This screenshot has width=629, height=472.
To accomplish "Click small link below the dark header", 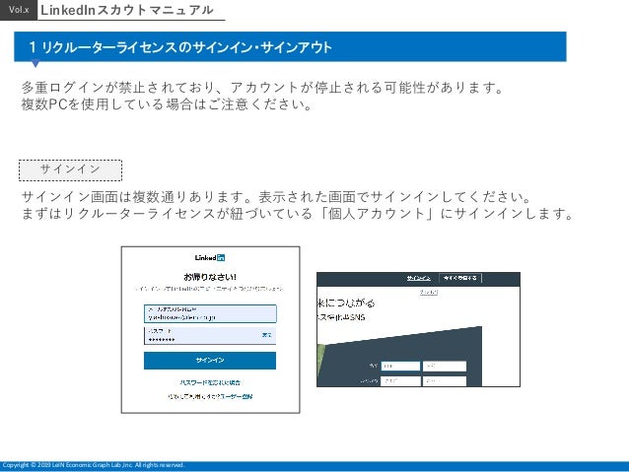I will pyautogui.click(x=429, y=293).
